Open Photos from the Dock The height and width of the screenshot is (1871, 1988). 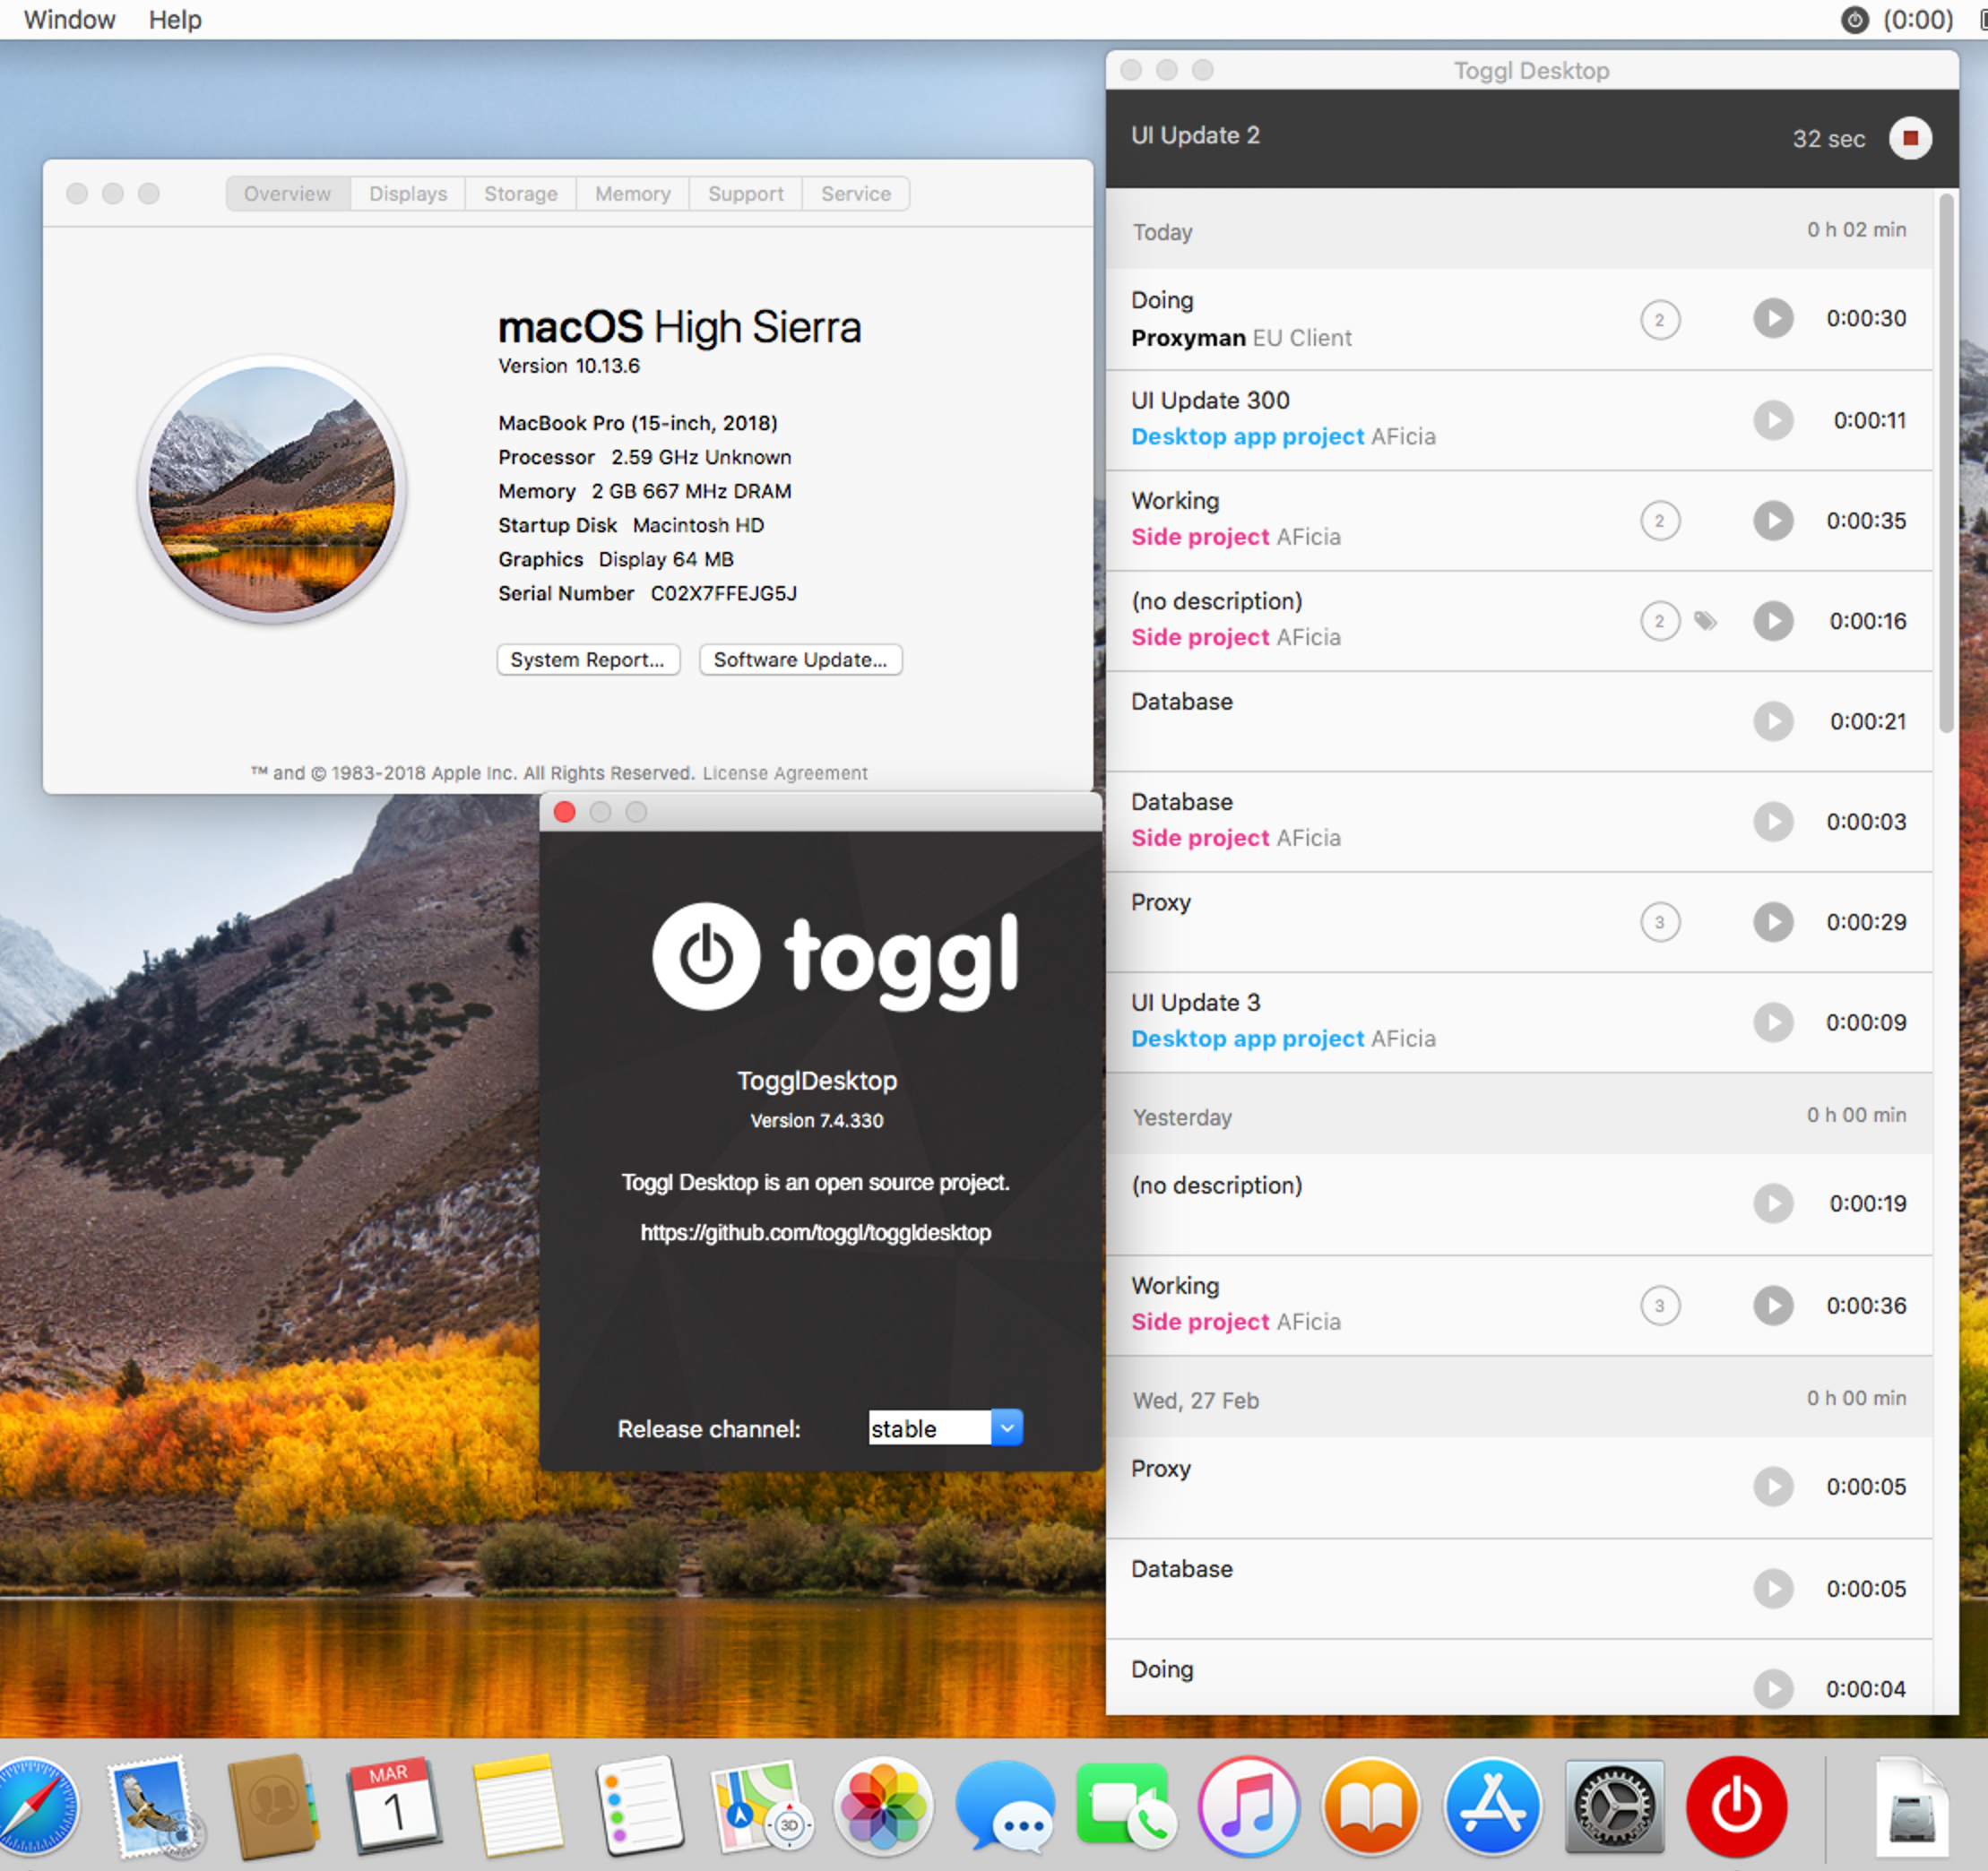tap(883, 1808)
